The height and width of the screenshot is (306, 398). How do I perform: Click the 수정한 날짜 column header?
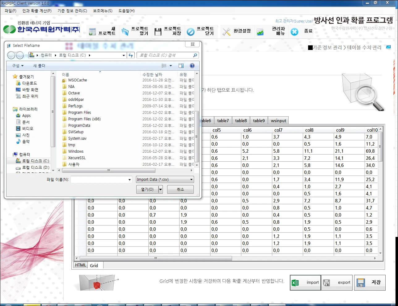152,75
